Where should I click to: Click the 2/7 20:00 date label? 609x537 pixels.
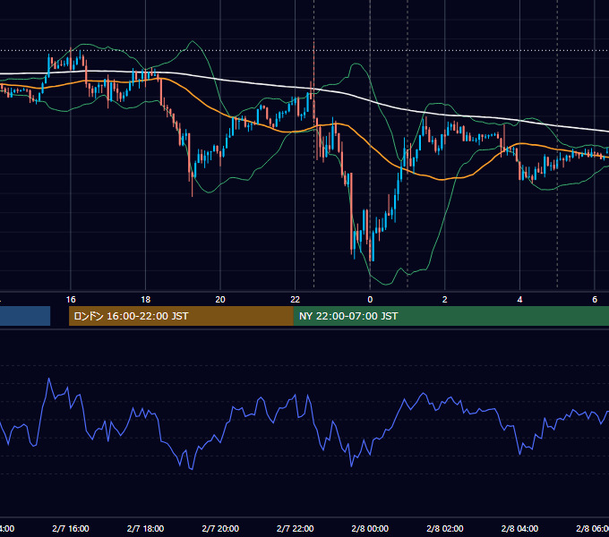[x=220, y=528]
